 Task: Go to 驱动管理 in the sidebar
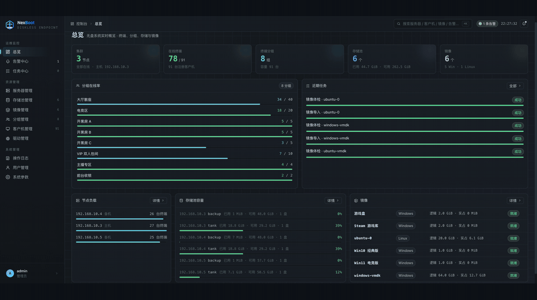[x=32, y=138]
